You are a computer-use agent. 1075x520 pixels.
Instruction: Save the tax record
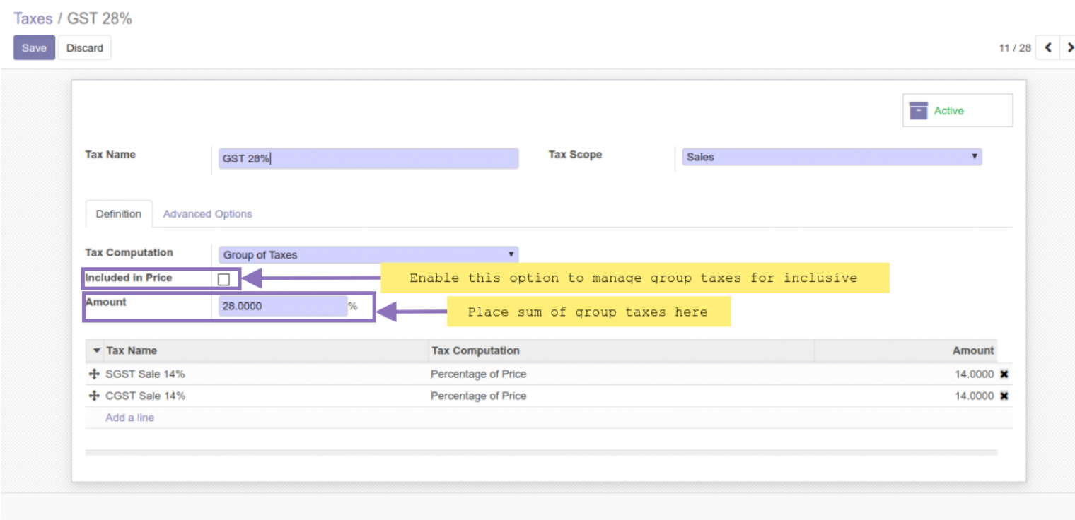pos(34,48)
